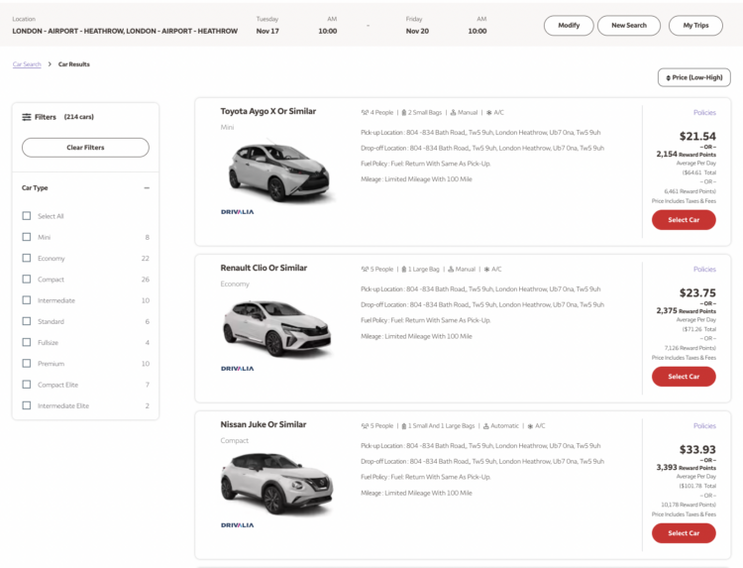The width and height of the screenshot is (743, 568).
Task: Click the Renault Clio Or Similar title
Action: (x=264, y=268)
